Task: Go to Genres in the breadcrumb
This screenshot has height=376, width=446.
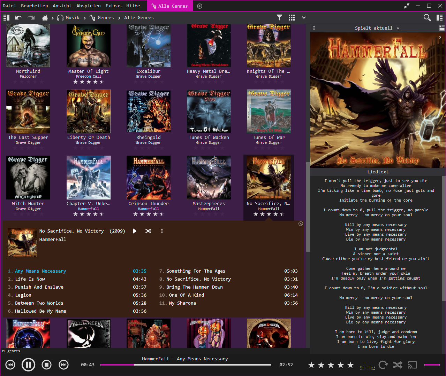Action: tap(101, 17)
